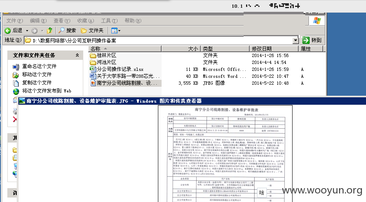Expand the forward history dropdown arrow
The image size is (366, 202).
coord(42,31)
